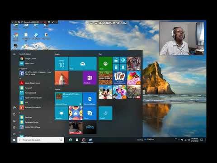Open the bottom-left blue tile in Play group

coord(105,113)
